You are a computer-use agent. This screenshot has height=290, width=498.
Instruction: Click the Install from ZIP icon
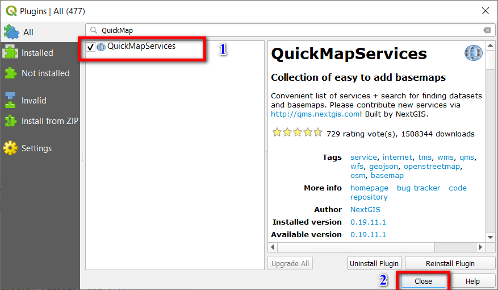pos(10,121)
